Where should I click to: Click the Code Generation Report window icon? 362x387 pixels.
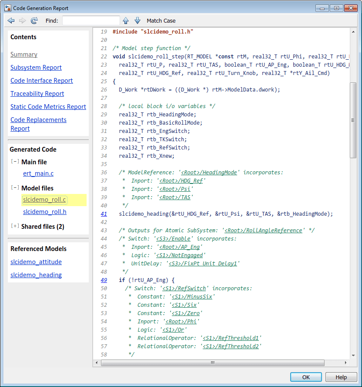(x=8, y=8)
